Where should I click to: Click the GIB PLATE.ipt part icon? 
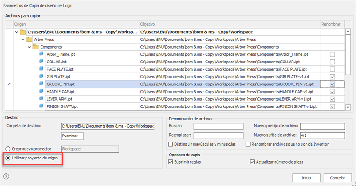(x=41, y=77)
